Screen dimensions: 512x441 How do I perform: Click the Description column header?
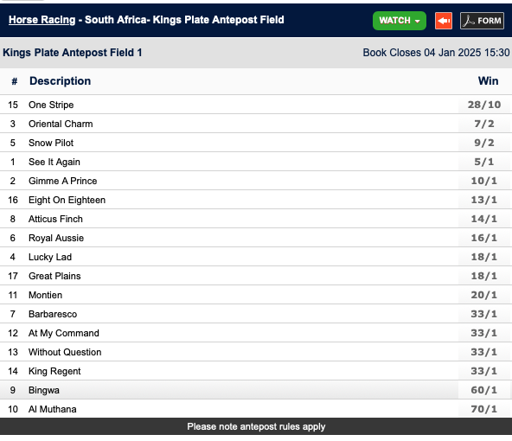(60, 81)
